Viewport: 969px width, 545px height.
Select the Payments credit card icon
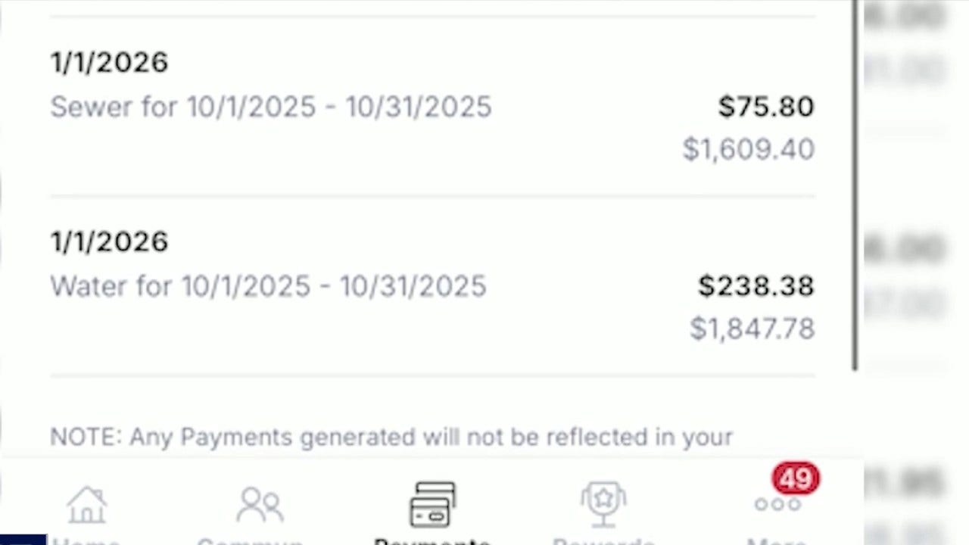coord(432,504)
